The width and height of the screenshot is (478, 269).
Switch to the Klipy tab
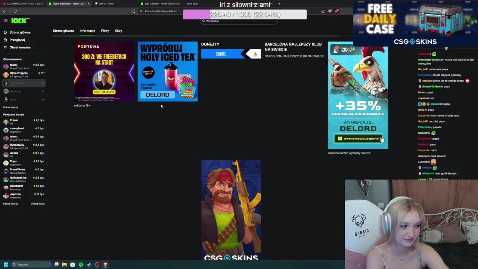pyautogui.click(x=118, y=31)
